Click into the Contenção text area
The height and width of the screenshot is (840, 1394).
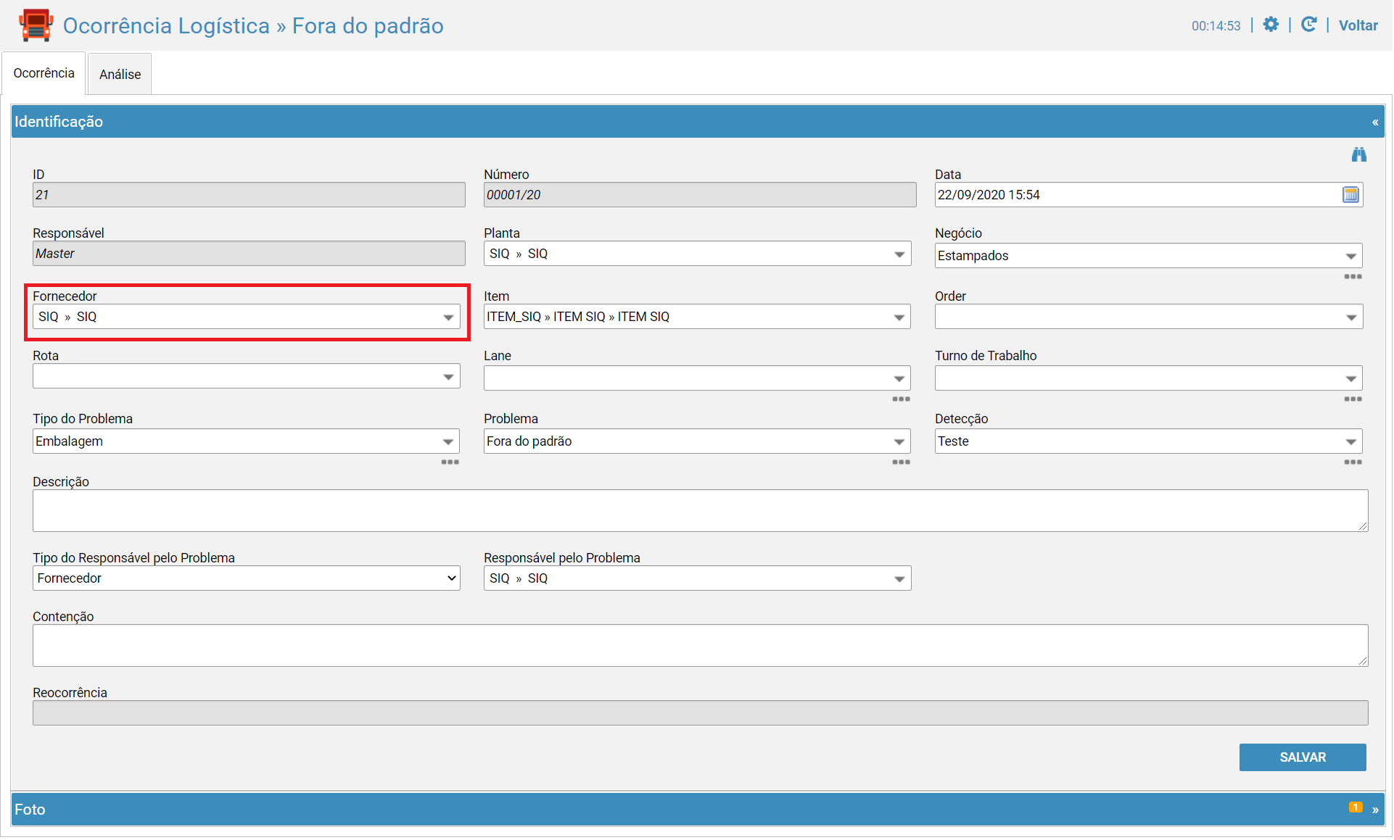pos(700,646)
